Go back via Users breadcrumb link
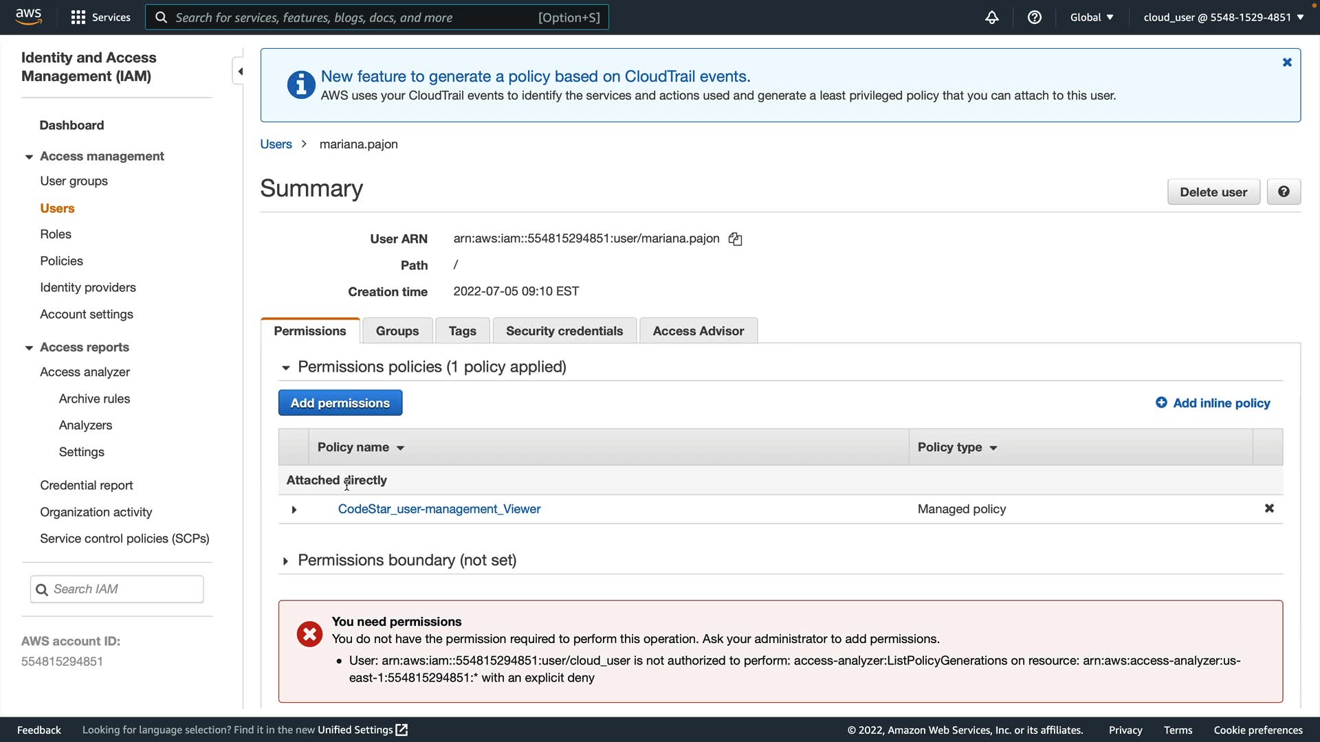 point(276,144)
